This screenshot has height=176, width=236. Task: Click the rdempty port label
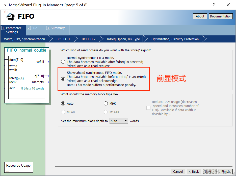click(x=38, y=82)
